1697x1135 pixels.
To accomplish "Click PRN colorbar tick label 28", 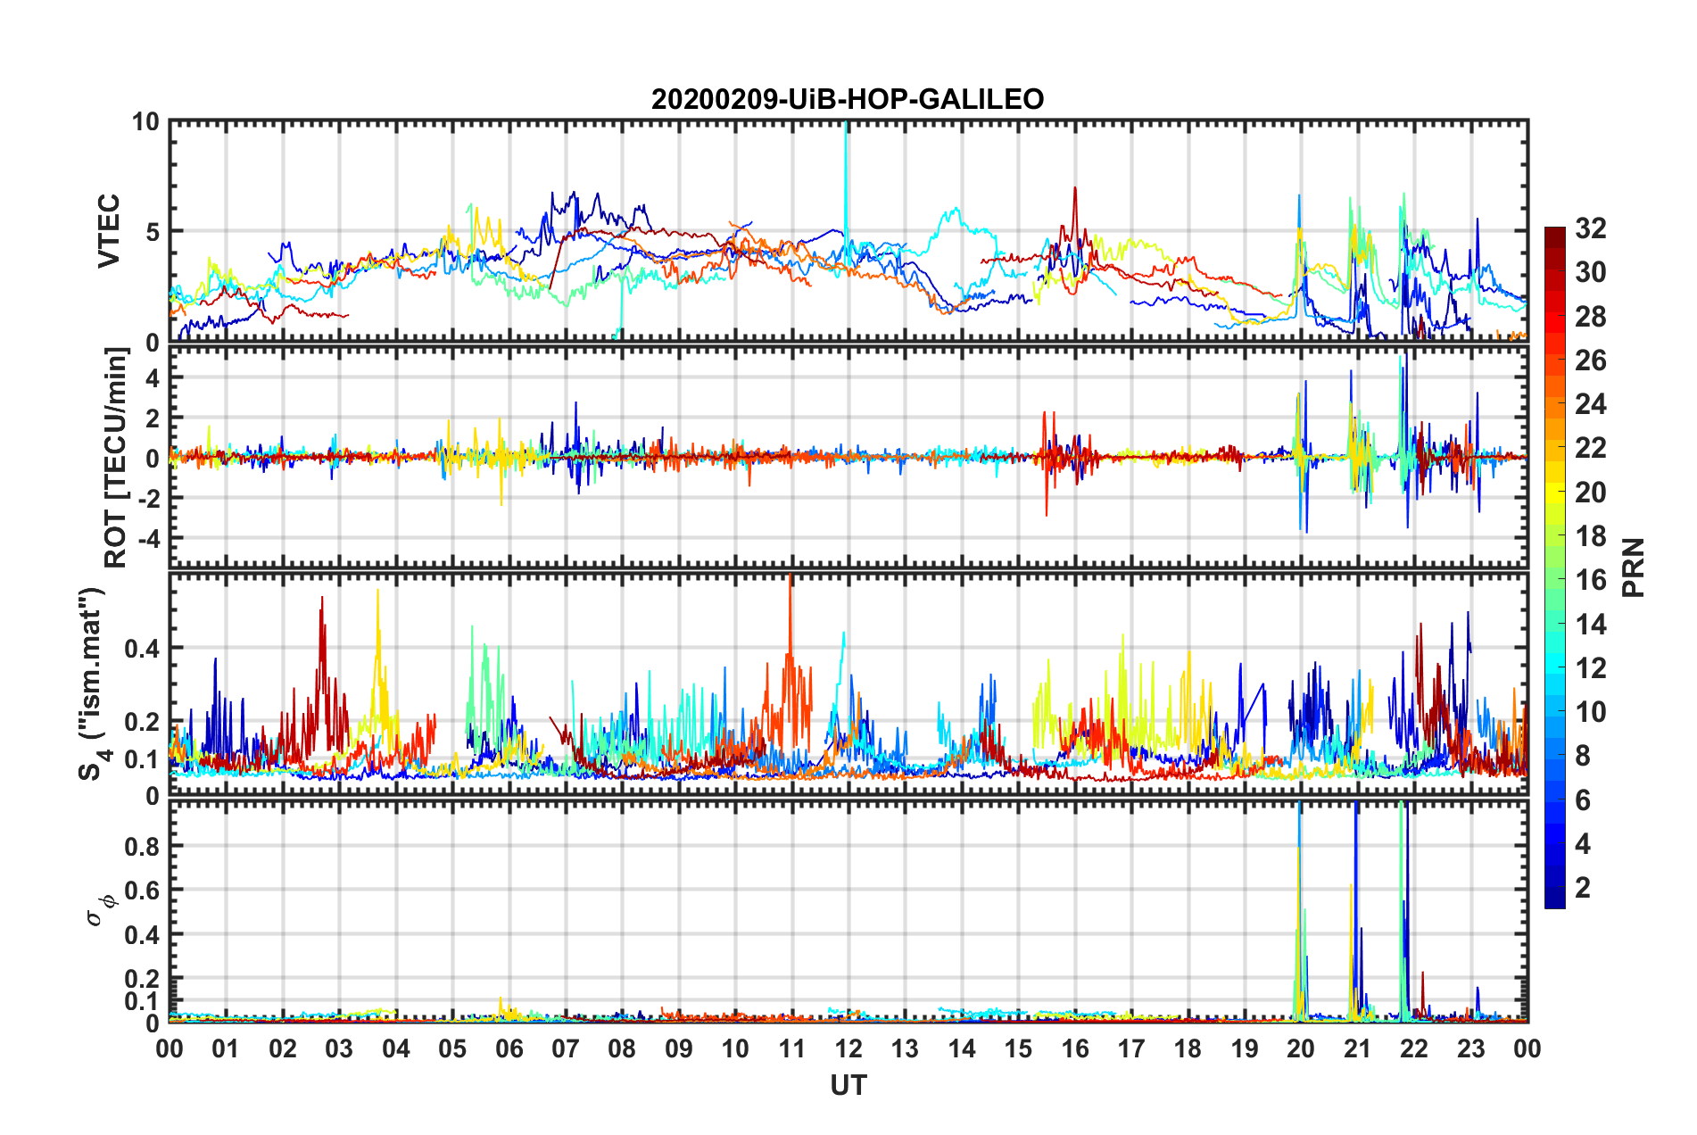I will [1590, 317].
